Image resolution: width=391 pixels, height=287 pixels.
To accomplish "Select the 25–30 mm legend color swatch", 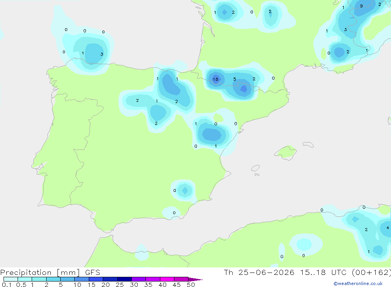I will point(124,279).
